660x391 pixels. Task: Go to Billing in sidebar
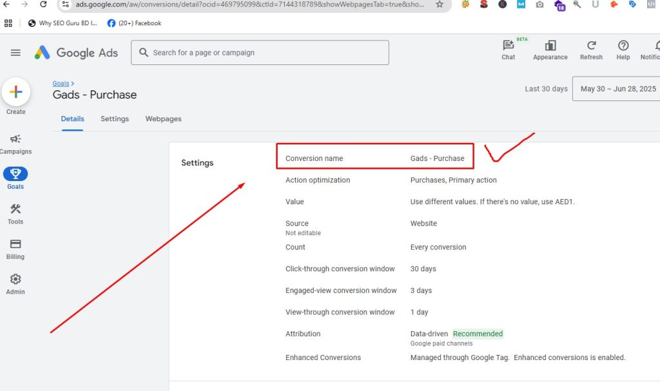15,244
